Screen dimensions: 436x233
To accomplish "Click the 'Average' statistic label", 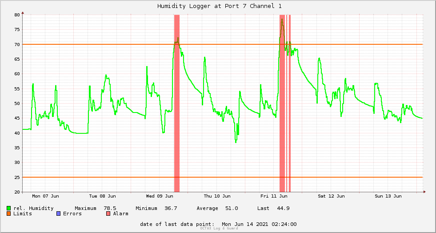I will pos(207,208).
